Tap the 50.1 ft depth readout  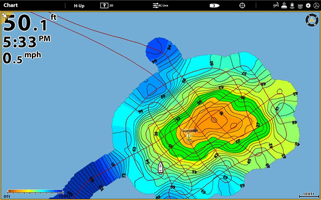(x=26, y=24)
